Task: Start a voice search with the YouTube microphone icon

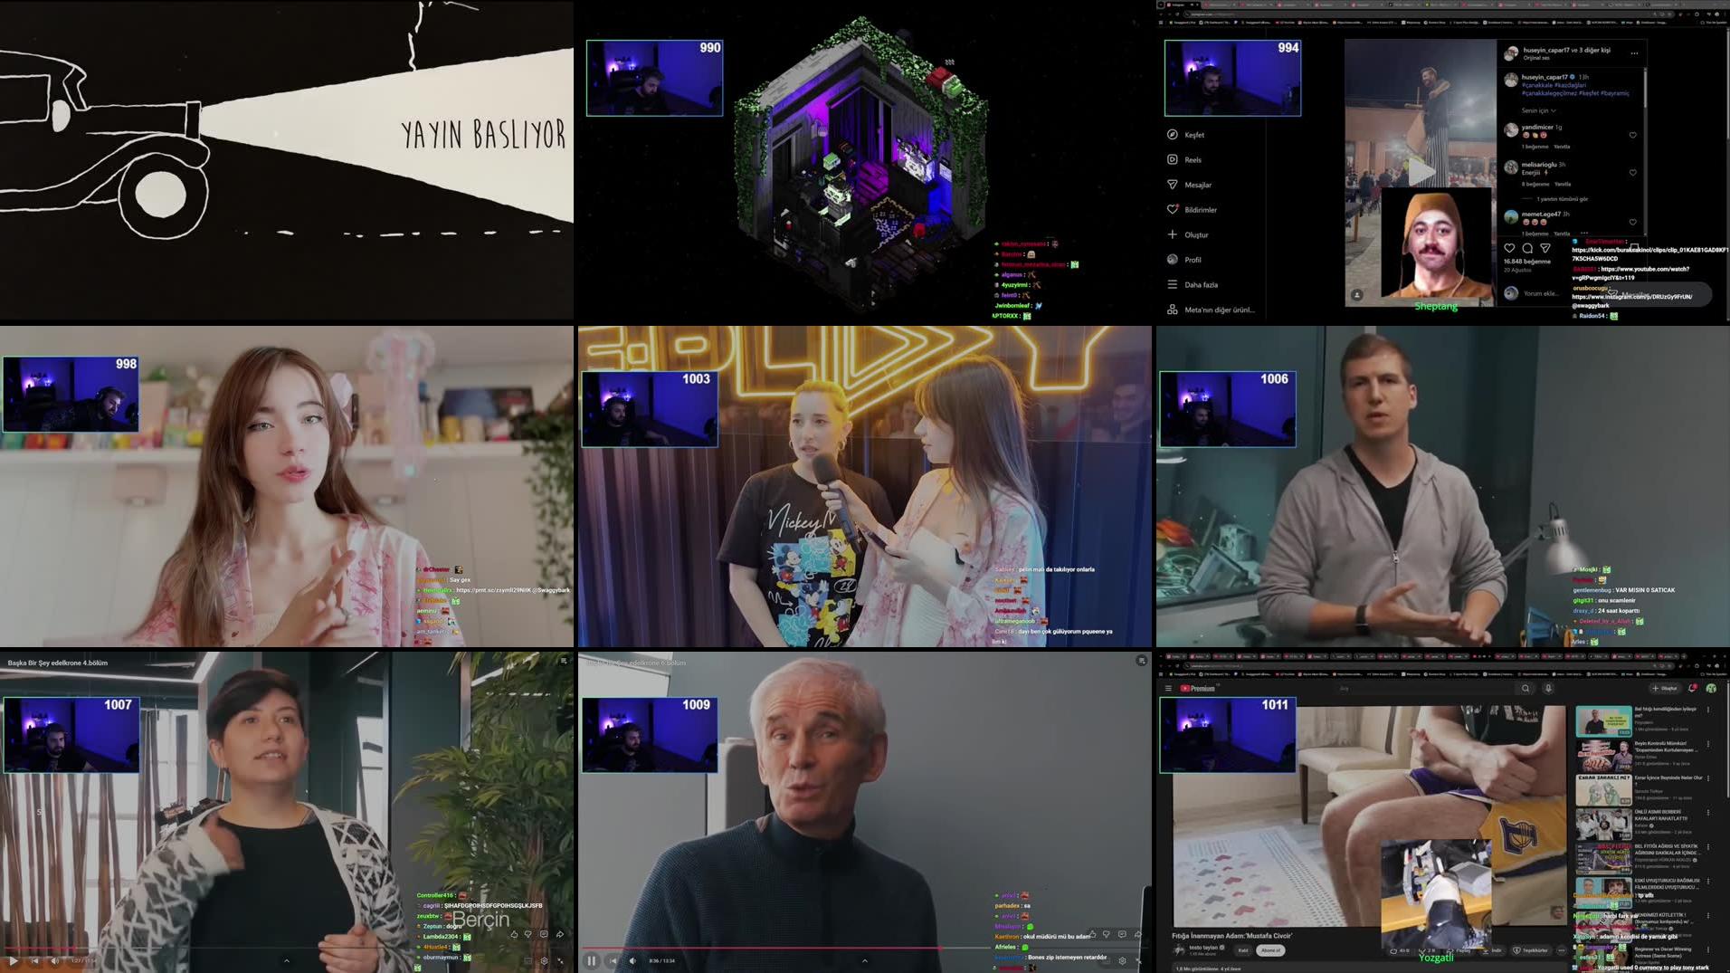Action: (x=1548, y=688)
